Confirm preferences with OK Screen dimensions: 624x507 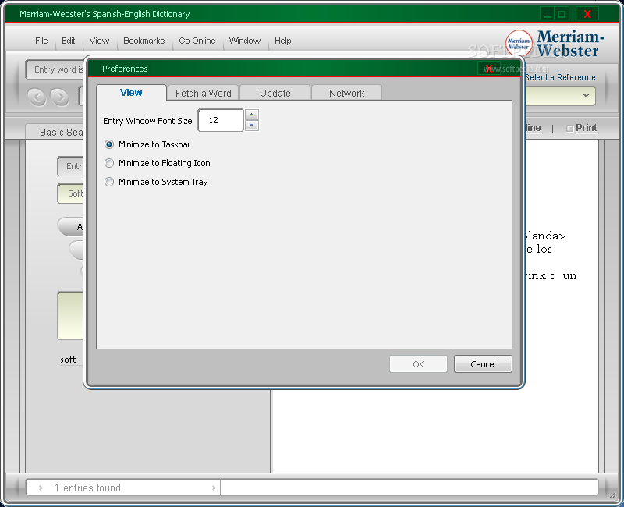coord(418,364)
